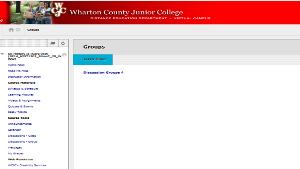Image resolution: width=300 pixels, height=169 pixels.
Task: View My Grades in sidebar
Action: coord(16,153)
